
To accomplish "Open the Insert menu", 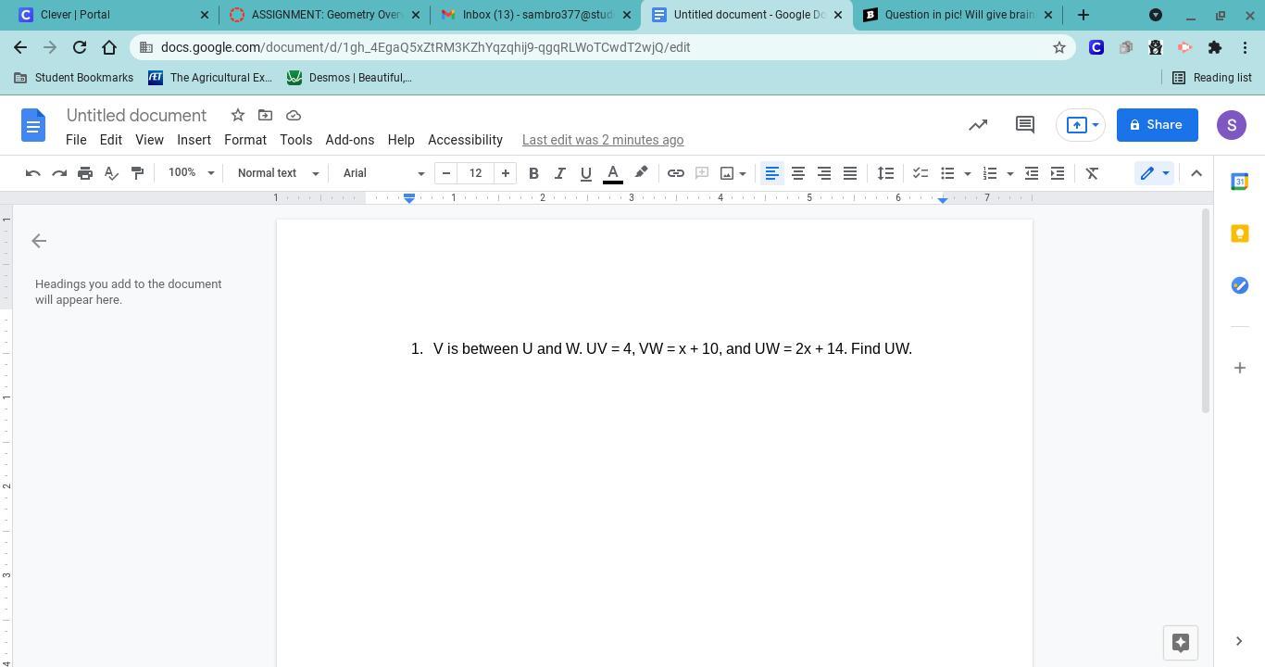I will click(194, 140).
